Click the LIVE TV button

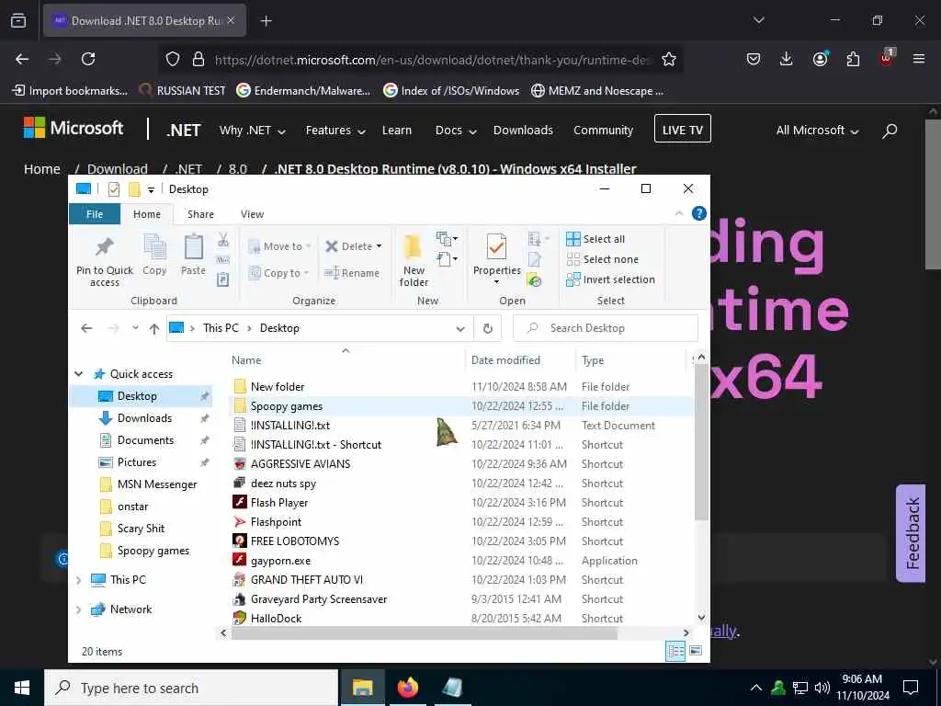point(683,129)
